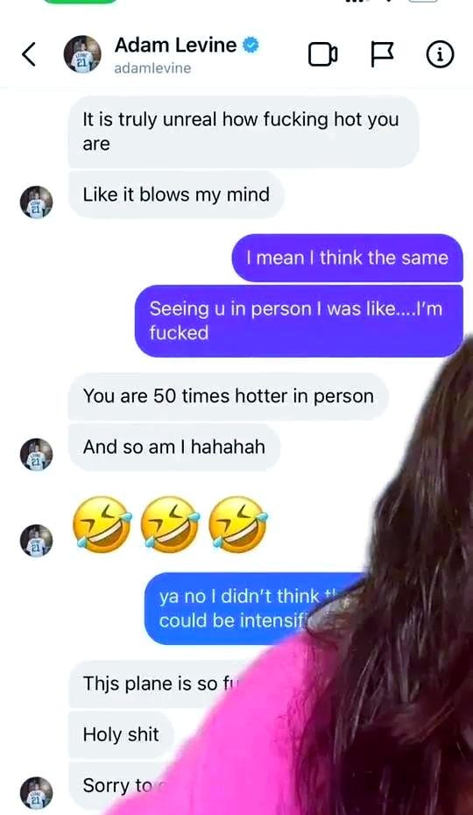473x815 pixels.
Task: Tap the flag icon in header
Action: (382, 54)
